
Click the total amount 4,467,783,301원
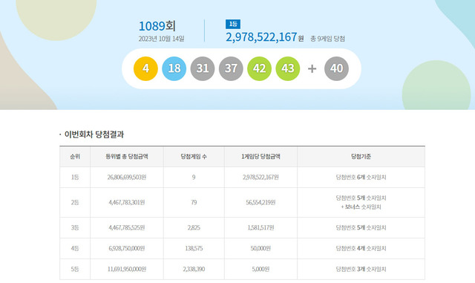coord(127,202)
